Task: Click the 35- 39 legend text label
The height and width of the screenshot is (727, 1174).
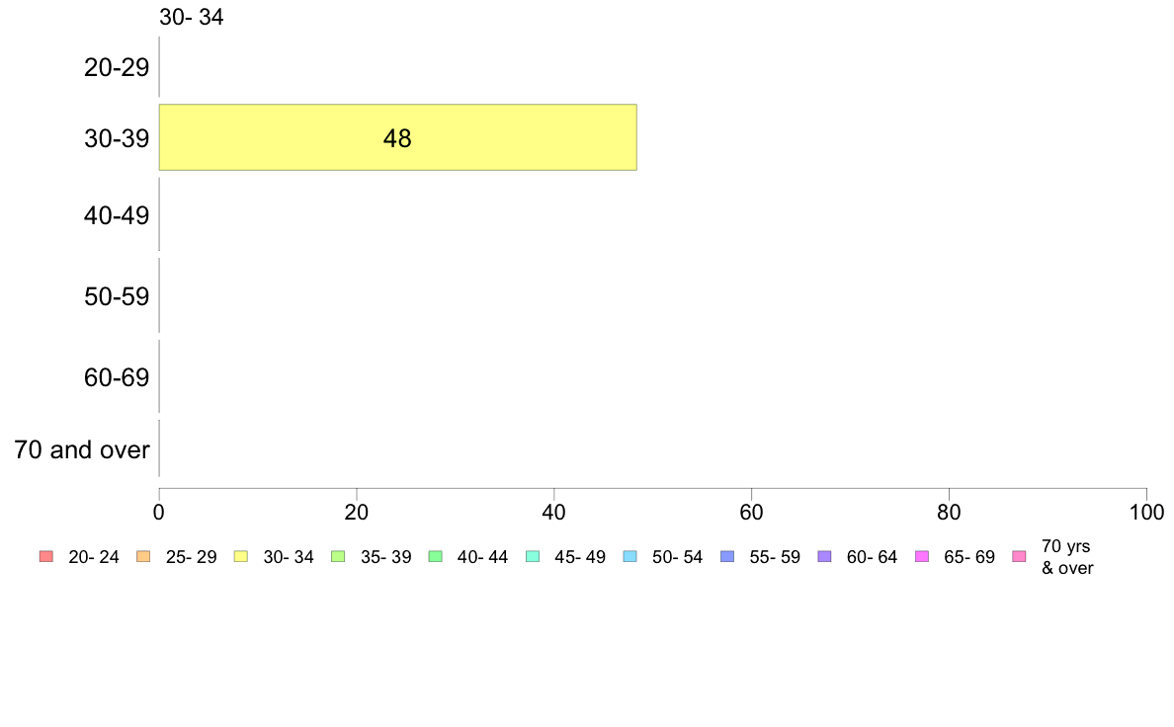Action: (385, 557)
